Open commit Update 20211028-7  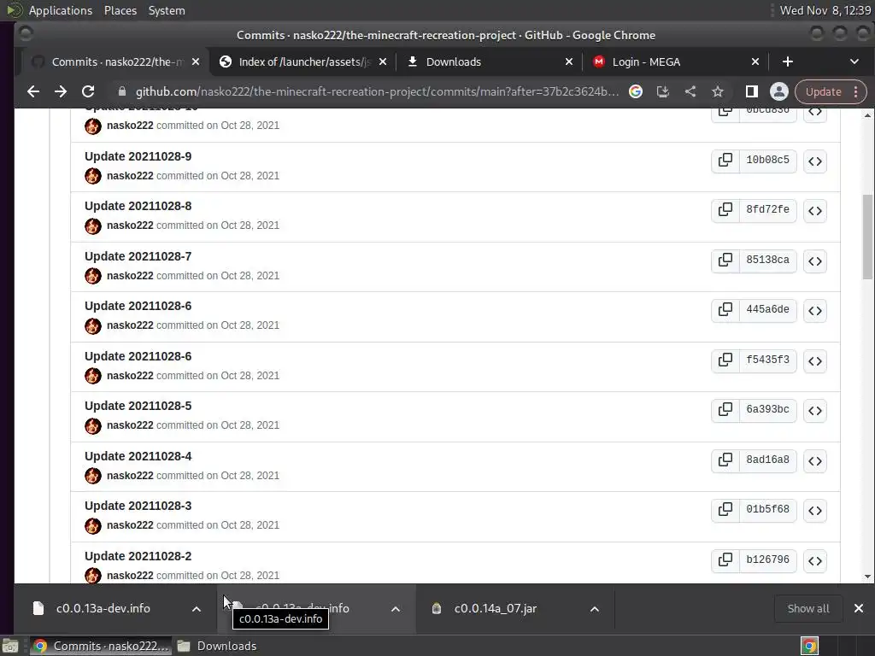(x=138, y=256)
